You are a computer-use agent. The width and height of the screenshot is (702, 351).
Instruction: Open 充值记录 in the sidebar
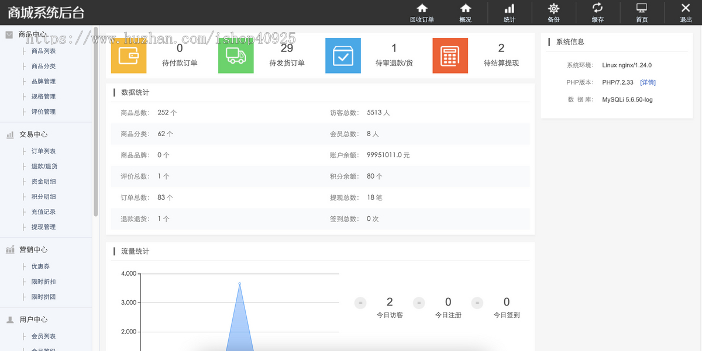coord(44,212)
